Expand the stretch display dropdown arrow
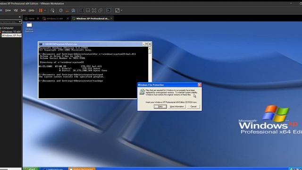This screenshot has width=302, height=170. [122, 10]
